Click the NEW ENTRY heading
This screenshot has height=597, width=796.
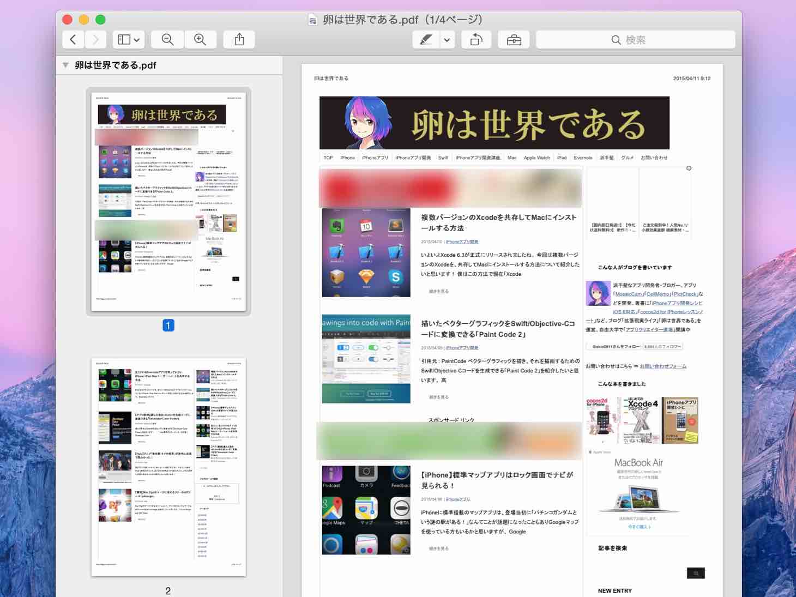coord(615,590)
